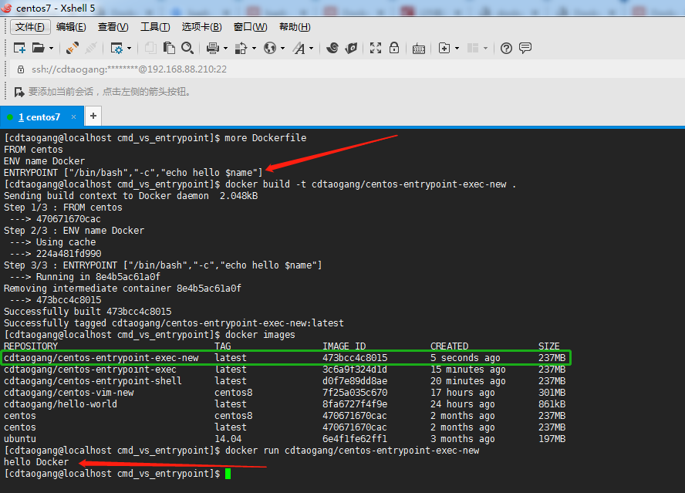Click the 'ENV name Docker' Dockerfile line

[44, 160]
